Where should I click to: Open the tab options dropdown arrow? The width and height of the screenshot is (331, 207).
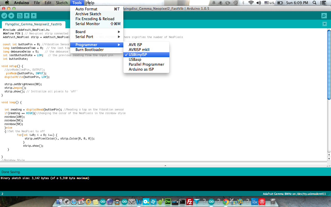(x=325, y=24)
